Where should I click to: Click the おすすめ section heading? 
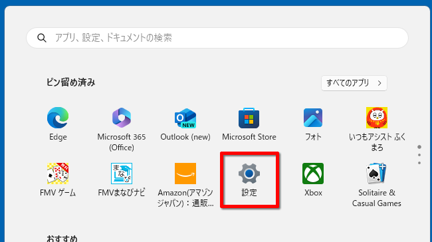coord(62,238)
